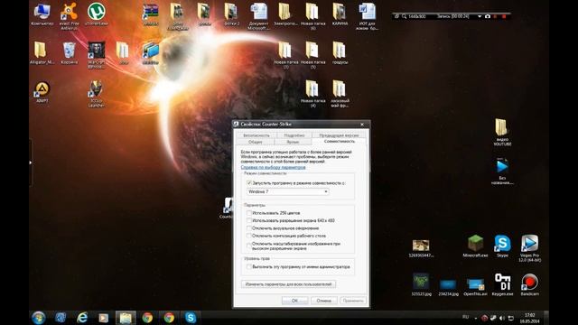578x325 pixels.
Task: Launch Vegas Pro 12.0 shortcut
Action: point(529,248)
